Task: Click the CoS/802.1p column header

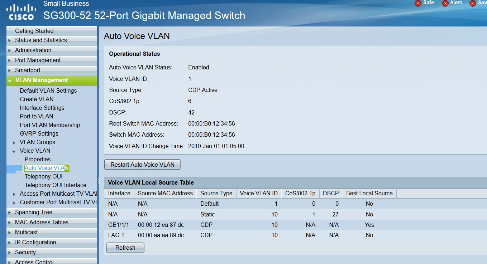Action: [x=300, y=193]
